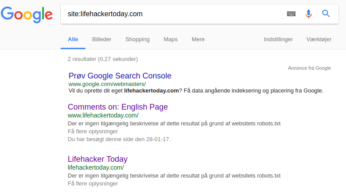Click the blue magnifying glass search icon
The width and height of the screenshot is (346, 192).
[326, 14]
